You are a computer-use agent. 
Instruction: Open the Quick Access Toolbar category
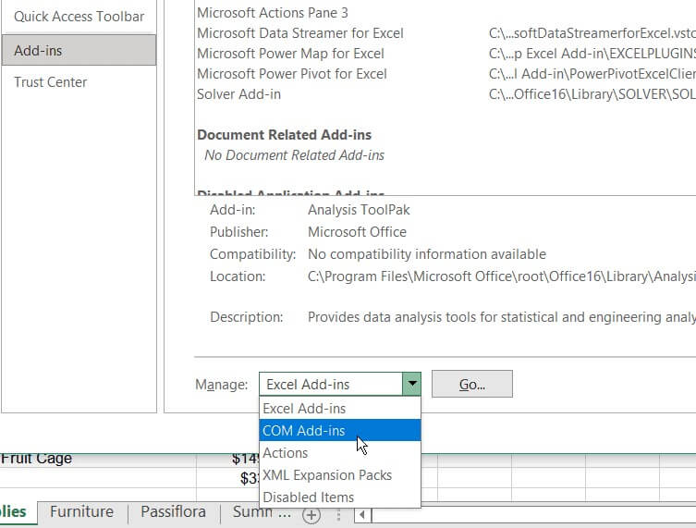(79, 17)
